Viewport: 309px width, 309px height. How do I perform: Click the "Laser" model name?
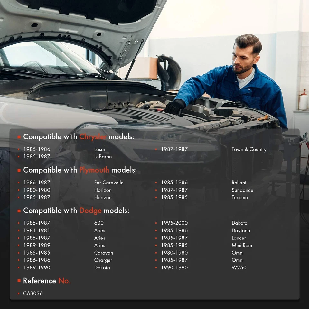coord(100,149)
